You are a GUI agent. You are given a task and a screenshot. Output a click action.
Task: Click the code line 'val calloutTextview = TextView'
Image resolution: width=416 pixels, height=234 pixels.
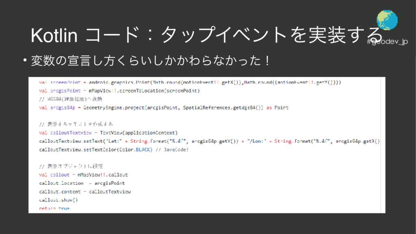[108, 133]
